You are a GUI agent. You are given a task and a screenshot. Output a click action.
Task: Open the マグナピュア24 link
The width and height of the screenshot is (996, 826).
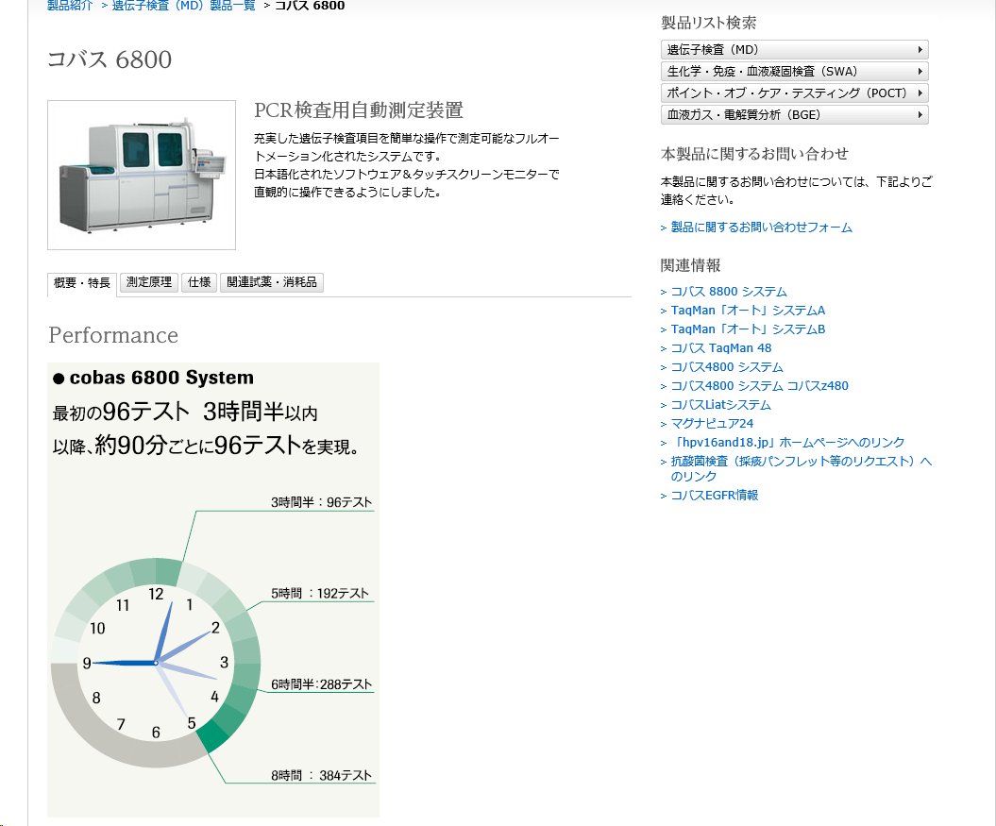(712, 423)
